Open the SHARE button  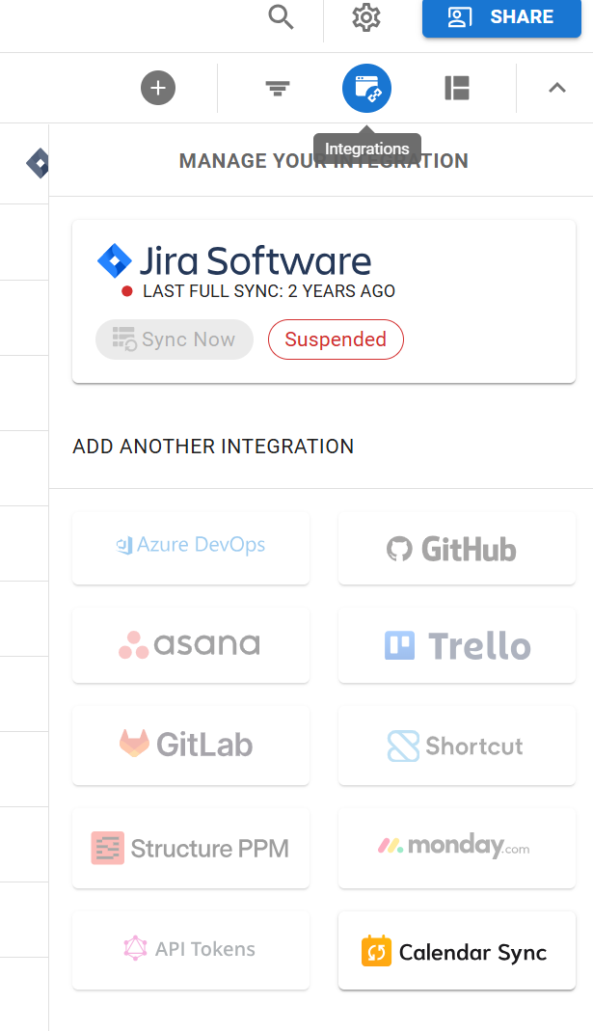[x=500, y=18]
